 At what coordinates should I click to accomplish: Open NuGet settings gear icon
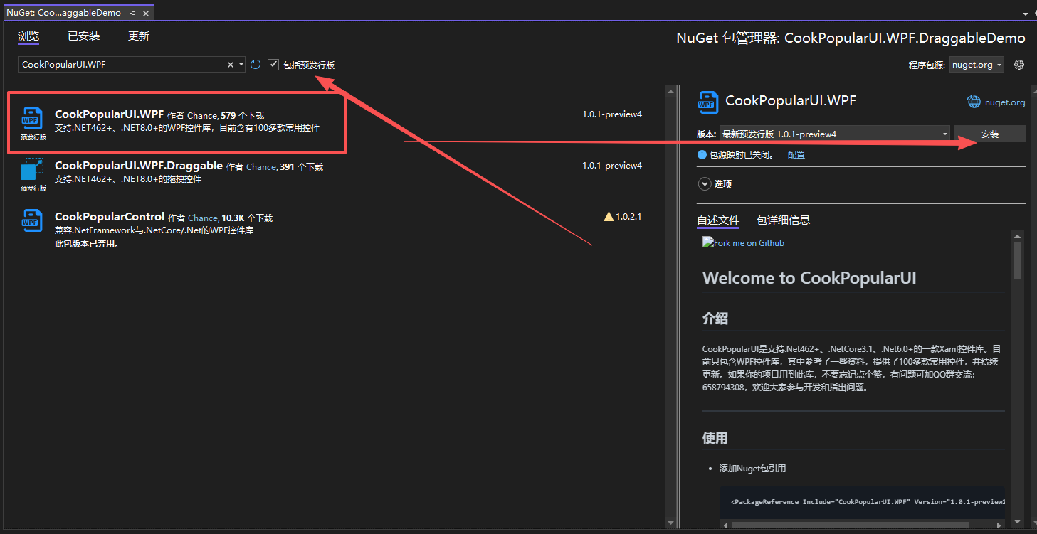click(1019, 65)
